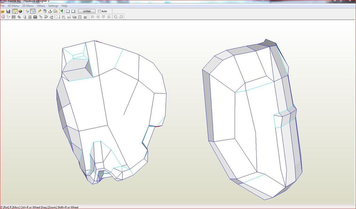356x209 pixels.
Task: Click the Open file folder icon
Action: [x=3, y=11]
